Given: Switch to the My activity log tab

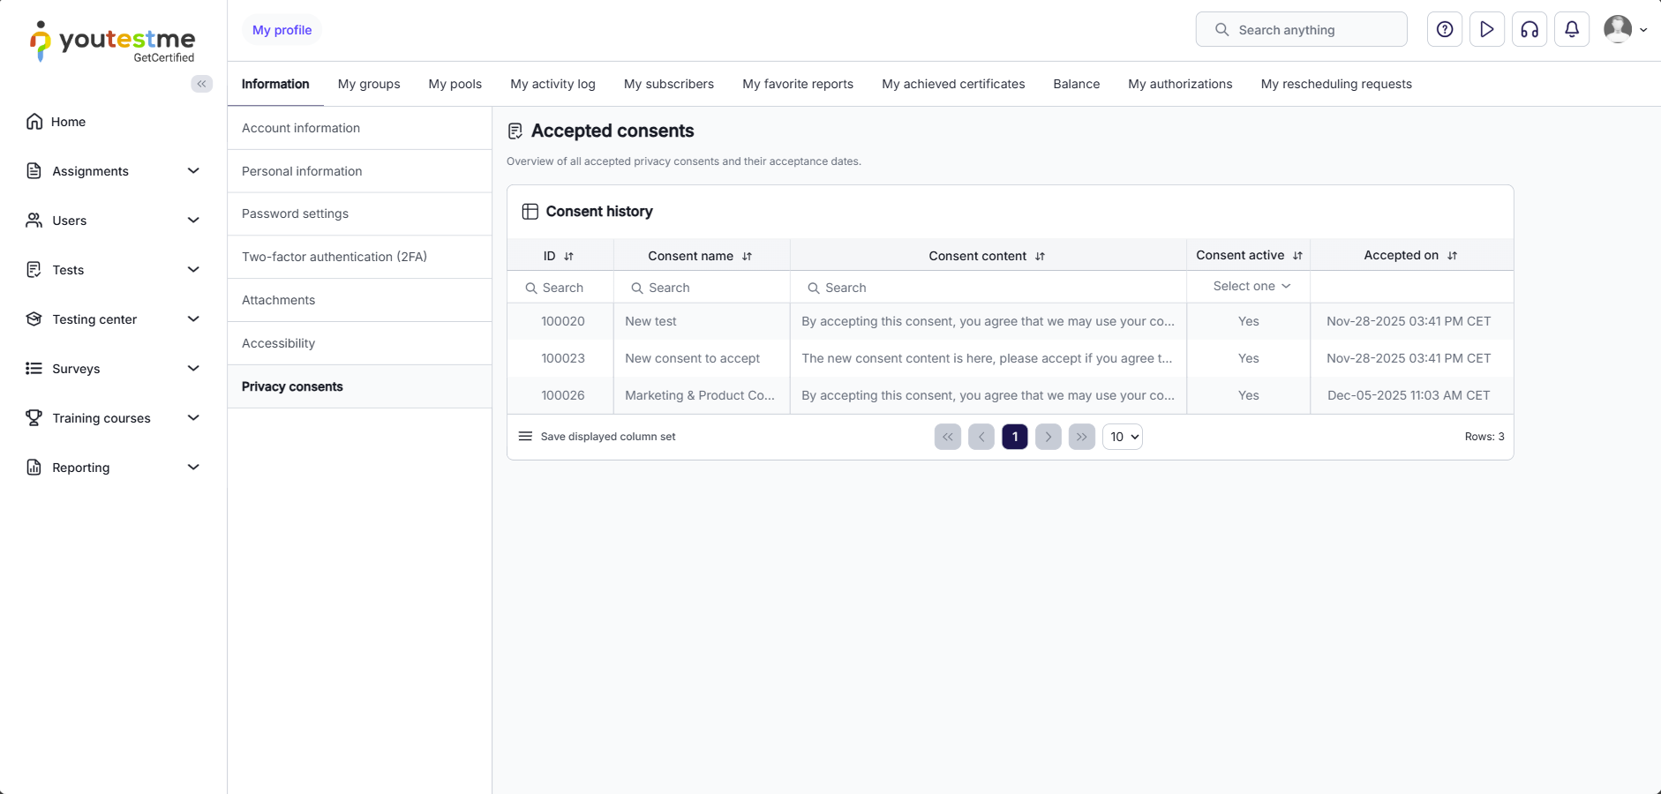Looking at the screenshot, I should click(552, 84).
